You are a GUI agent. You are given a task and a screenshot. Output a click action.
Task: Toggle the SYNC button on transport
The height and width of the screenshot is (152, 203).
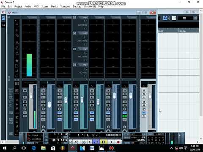tap(127, 143)
